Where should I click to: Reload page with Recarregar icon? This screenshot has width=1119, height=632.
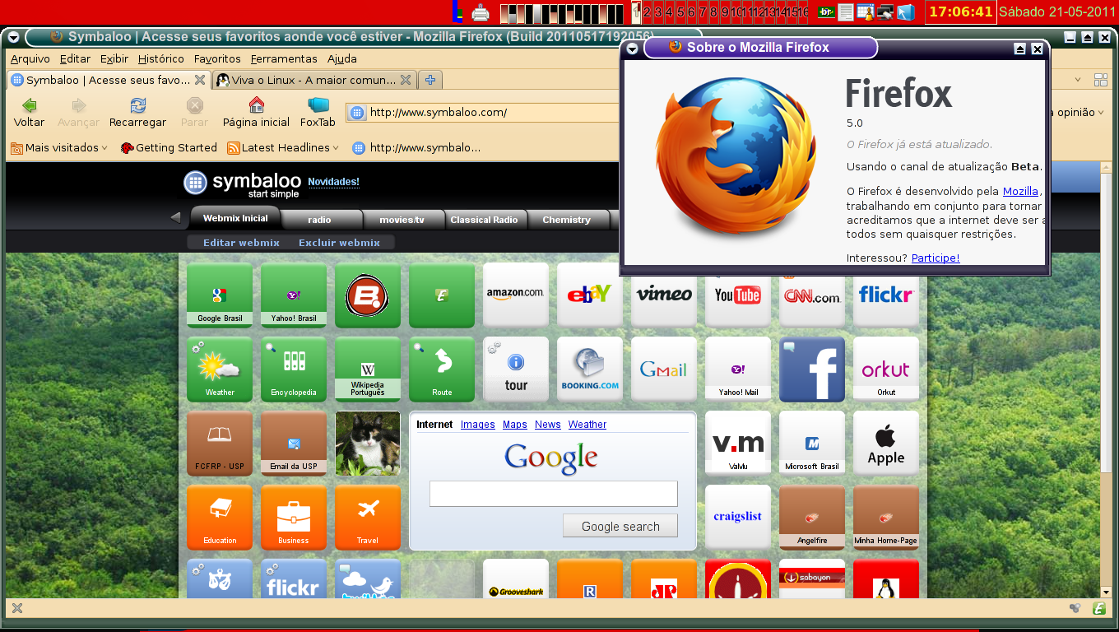point(137,113)
